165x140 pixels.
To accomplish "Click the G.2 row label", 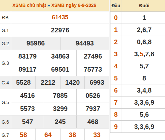I will [5, 44].
